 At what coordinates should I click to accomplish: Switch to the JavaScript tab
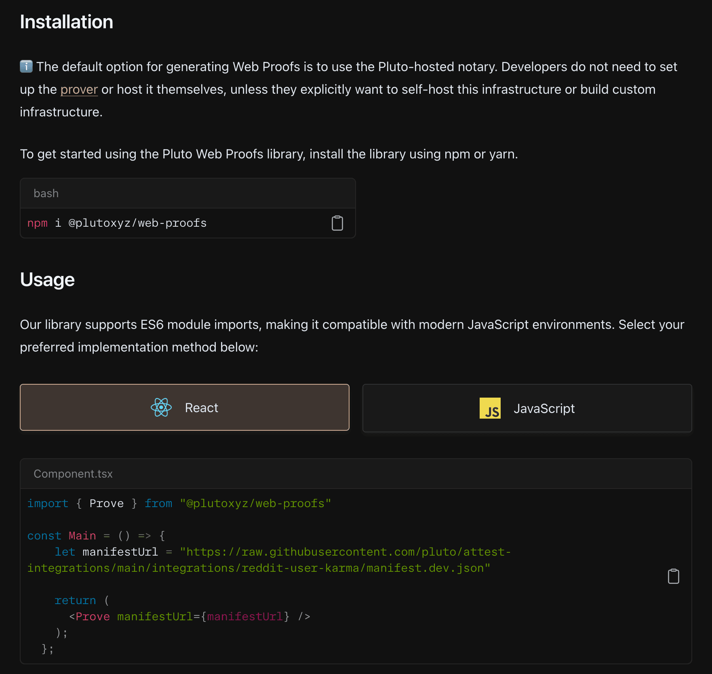coord(527,408)
